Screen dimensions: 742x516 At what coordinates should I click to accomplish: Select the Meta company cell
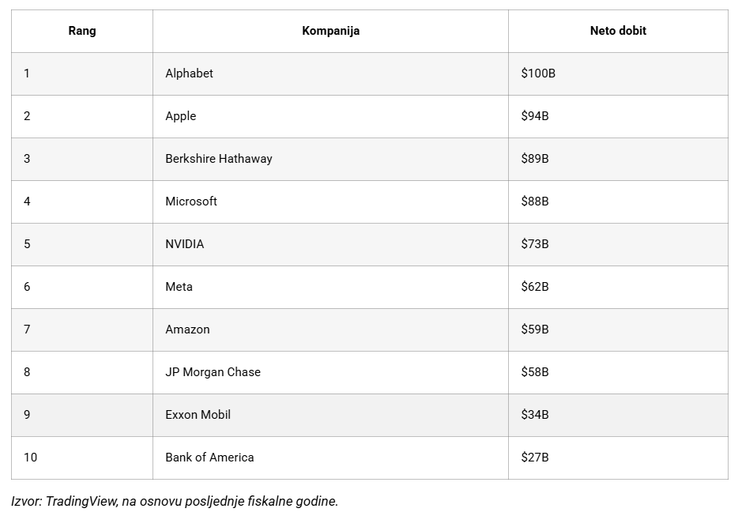click(179, 287)
